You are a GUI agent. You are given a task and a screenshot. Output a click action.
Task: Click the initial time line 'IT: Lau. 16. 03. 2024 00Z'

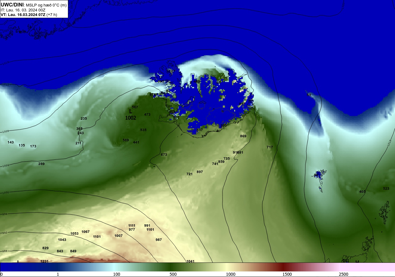(24, 10)
